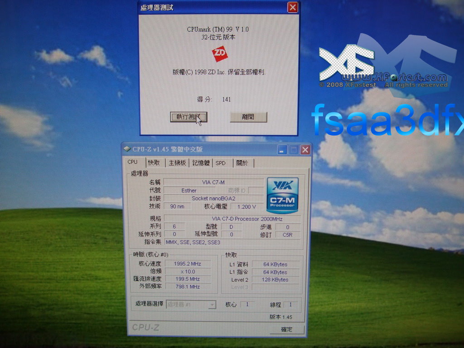Click the x 10.0 multiplier value
Viewport: 464px width, 348px height.
point(188,271)
